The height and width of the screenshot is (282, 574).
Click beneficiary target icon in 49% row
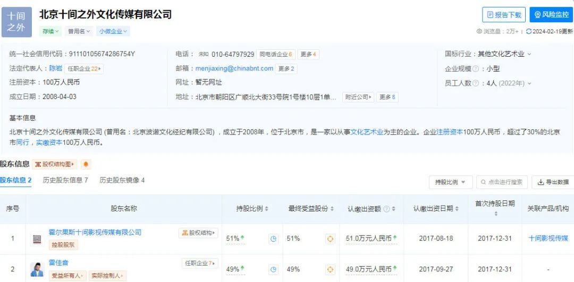coord(330,270)
